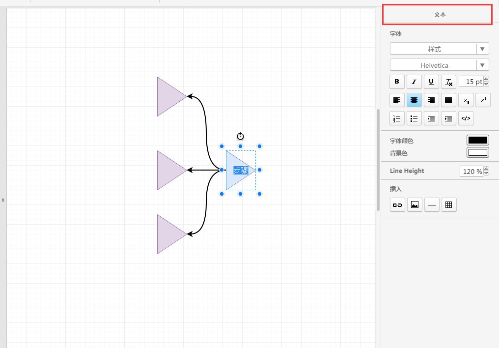Justify the text alignment
Screen dimensions: 499x348
point(448,100)
